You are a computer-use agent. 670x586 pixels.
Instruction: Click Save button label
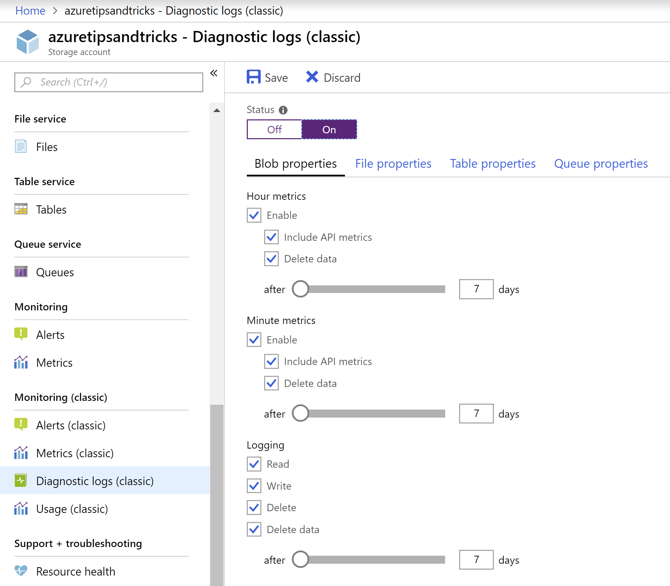tap(276, 78)
